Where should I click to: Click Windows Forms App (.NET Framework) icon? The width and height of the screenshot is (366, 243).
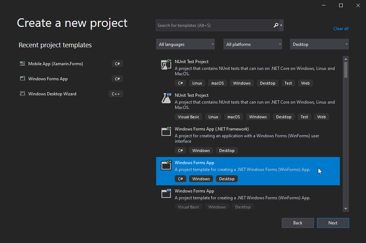(x=166, y=132)
